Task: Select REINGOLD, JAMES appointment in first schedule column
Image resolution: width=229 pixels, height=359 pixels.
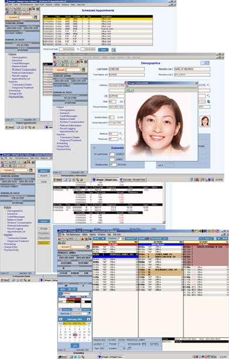Action: (x=115, y=254)
